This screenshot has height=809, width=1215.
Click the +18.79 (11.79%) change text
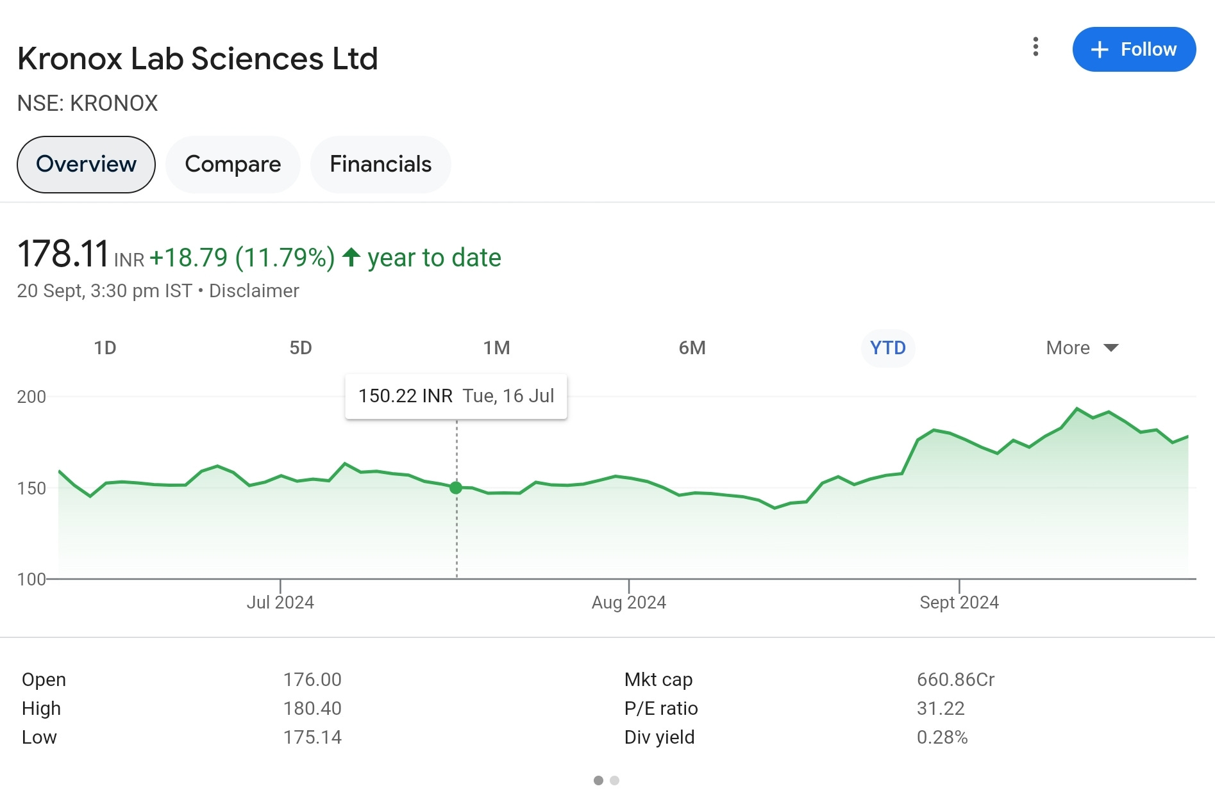tap(242, 258)
